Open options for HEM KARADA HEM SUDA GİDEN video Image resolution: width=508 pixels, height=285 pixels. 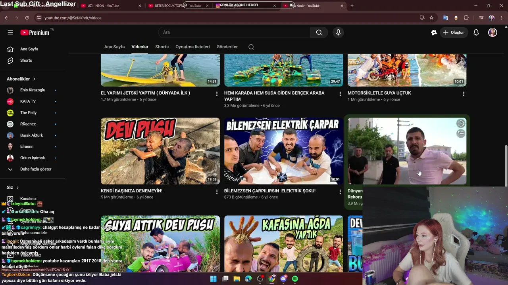[x=340, y=94]
